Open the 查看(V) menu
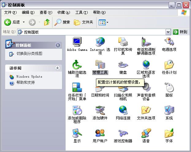 pos(46,12)
